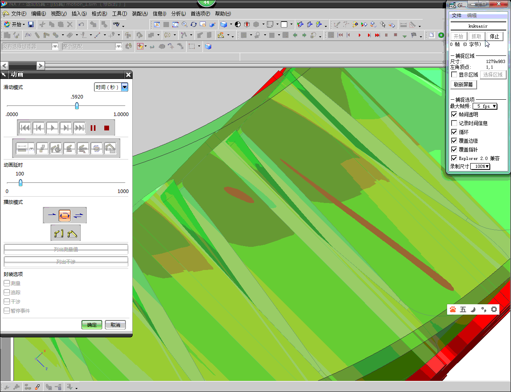Open the 整个装配 scope dropdown
This screenshot has width=511, height=392.
119,47
